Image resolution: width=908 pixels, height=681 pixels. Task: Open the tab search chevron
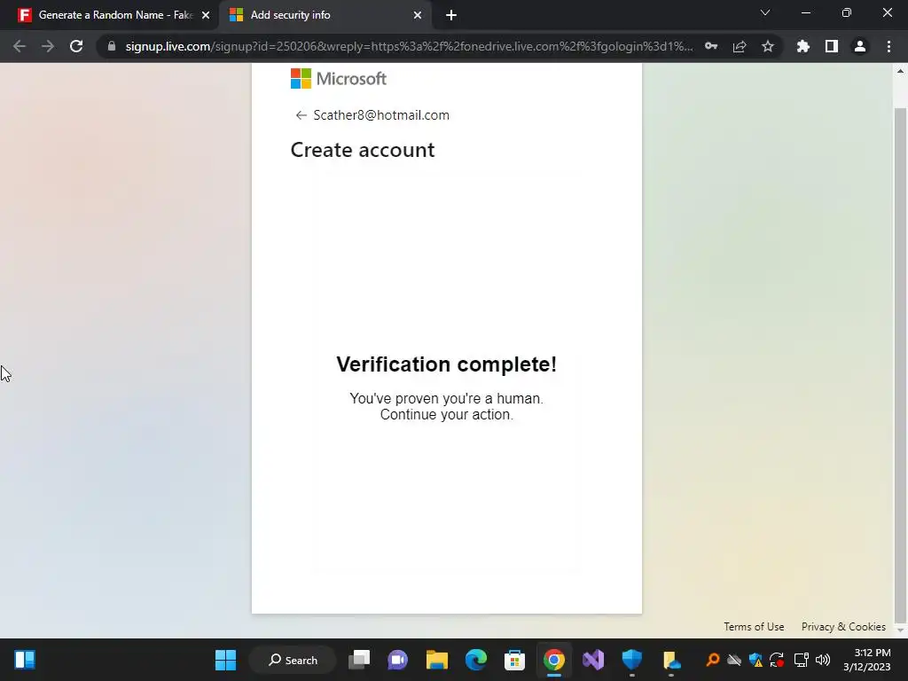765,12
